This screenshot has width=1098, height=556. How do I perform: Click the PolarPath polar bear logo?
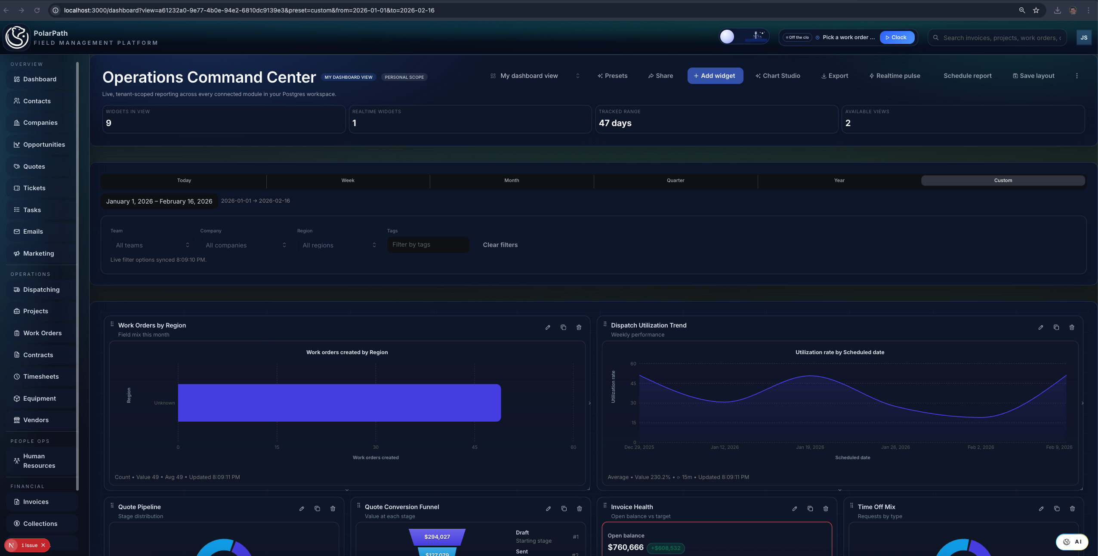click(17, 37)
